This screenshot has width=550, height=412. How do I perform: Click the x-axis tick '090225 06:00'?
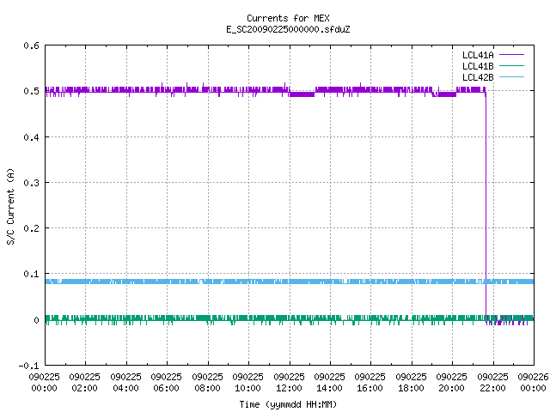tap(166, 382)
